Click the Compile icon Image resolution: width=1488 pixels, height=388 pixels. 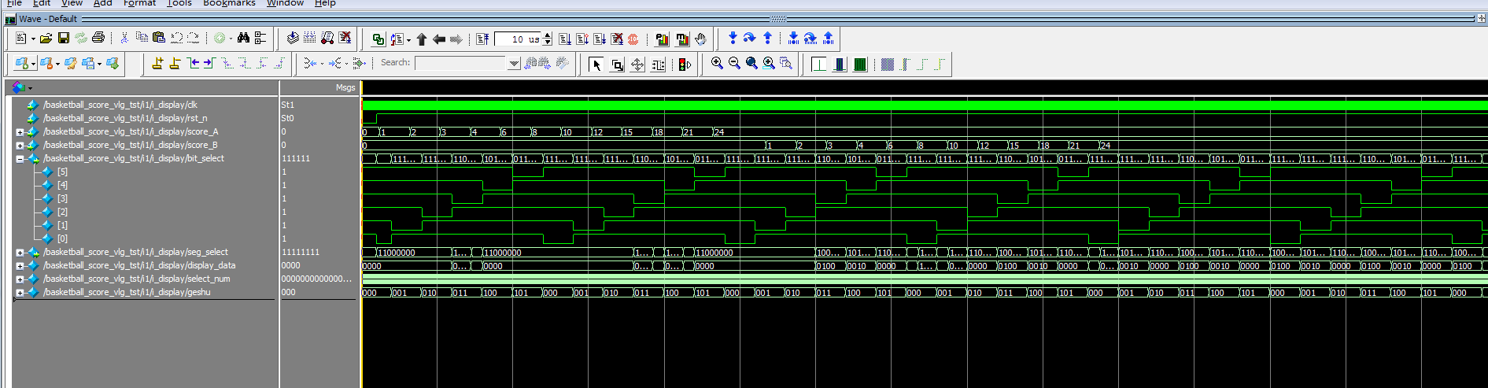click(x=293, y=38)
